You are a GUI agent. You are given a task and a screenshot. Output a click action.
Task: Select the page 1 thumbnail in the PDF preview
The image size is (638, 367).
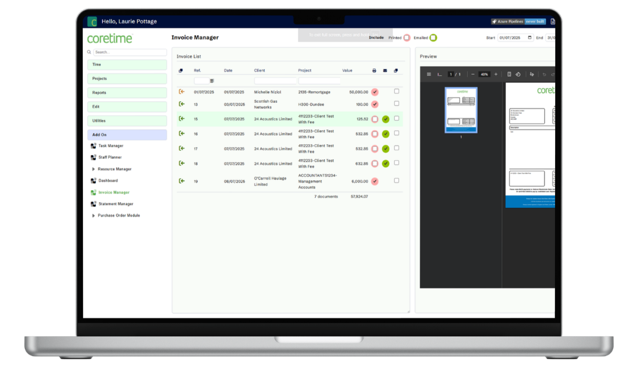[x=461, y=110]
